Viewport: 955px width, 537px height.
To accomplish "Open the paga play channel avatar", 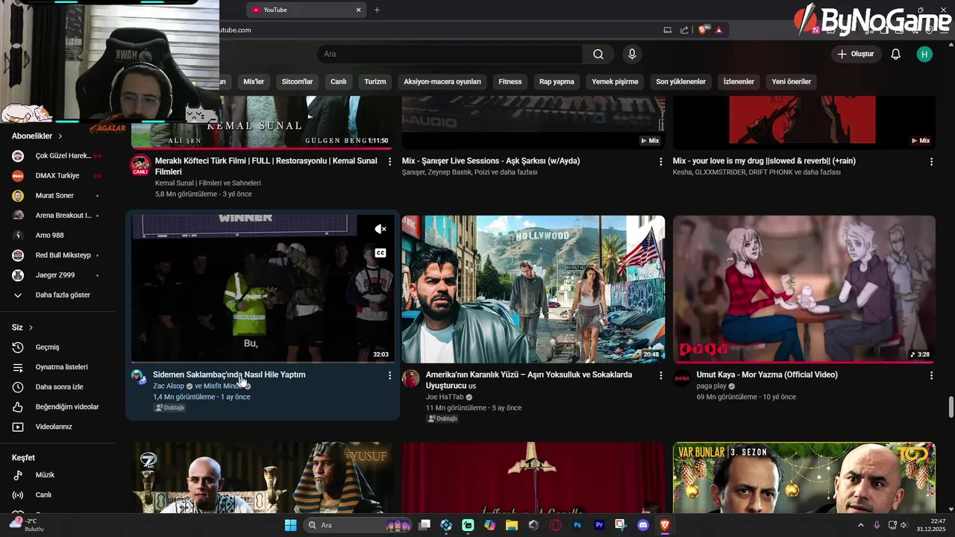I will (x=682, y=378).
